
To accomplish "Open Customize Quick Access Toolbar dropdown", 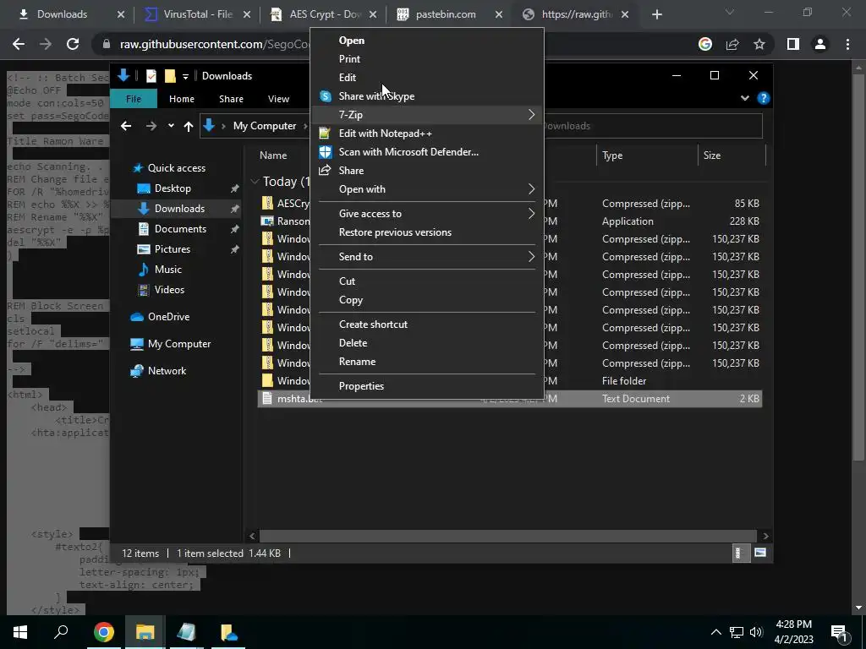I will pos(185,76).
